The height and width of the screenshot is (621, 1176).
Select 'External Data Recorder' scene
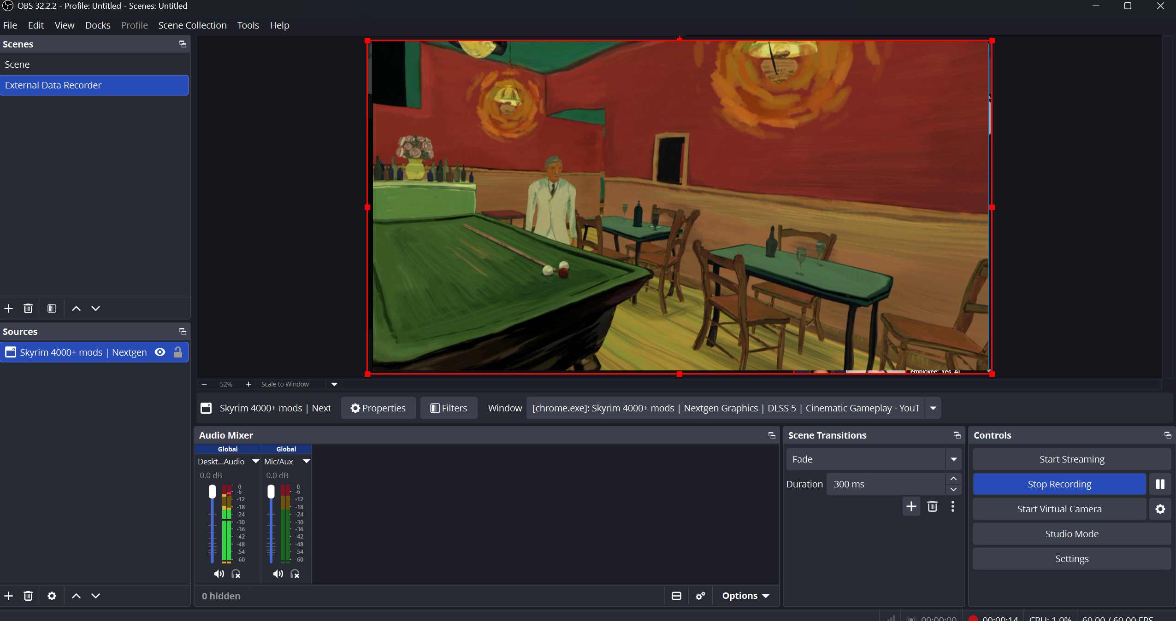pyautogui.click(x=95, y=85)
